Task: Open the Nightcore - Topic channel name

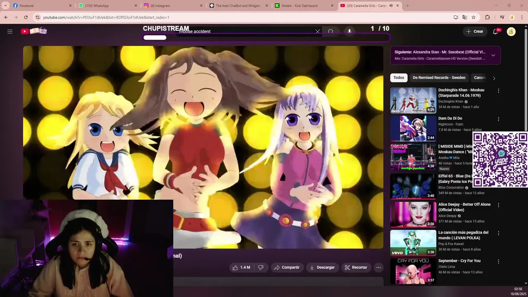Action: tap(451, 124)
